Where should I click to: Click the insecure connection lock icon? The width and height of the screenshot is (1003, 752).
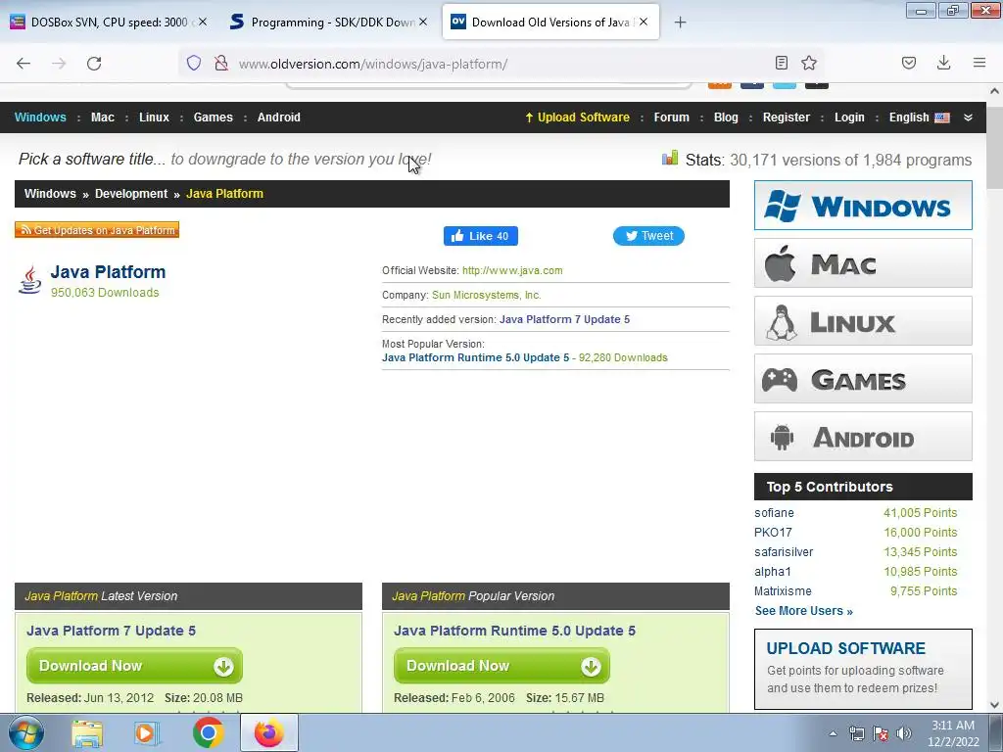click(x=221, y=63)
